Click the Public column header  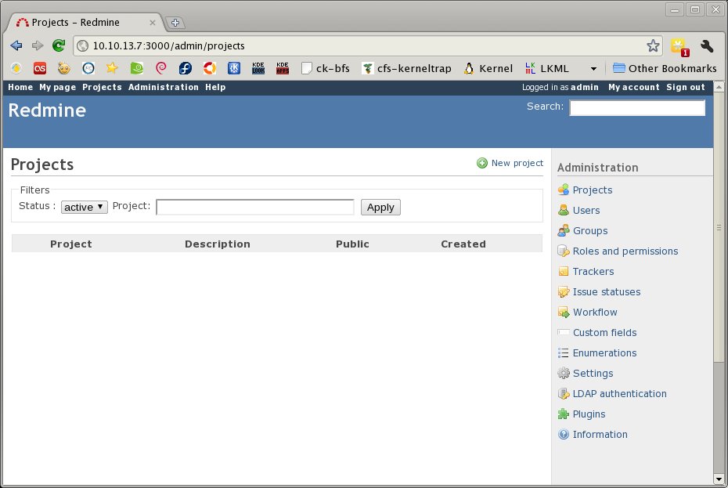tap(352, 244)
